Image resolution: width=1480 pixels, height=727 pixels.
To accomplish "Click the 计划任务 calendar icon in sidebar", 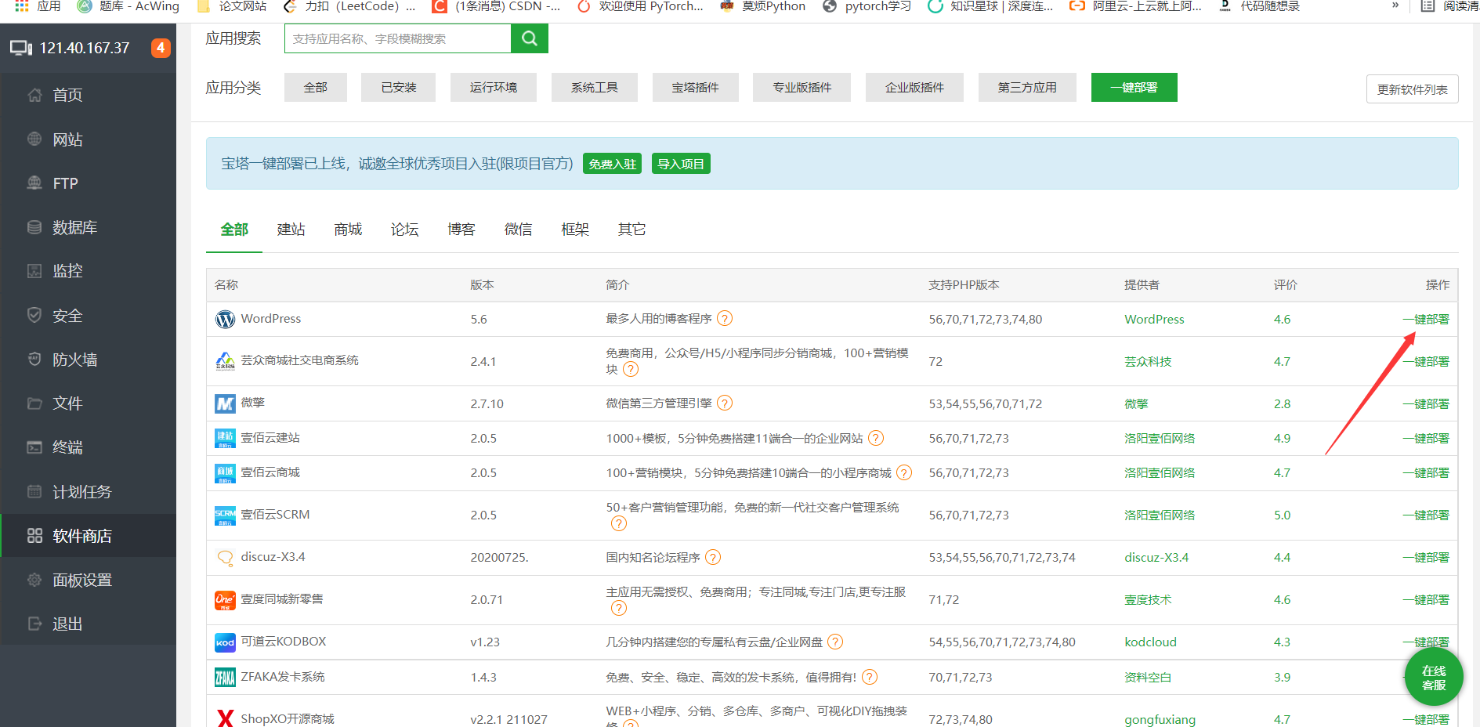I will 34,492.
